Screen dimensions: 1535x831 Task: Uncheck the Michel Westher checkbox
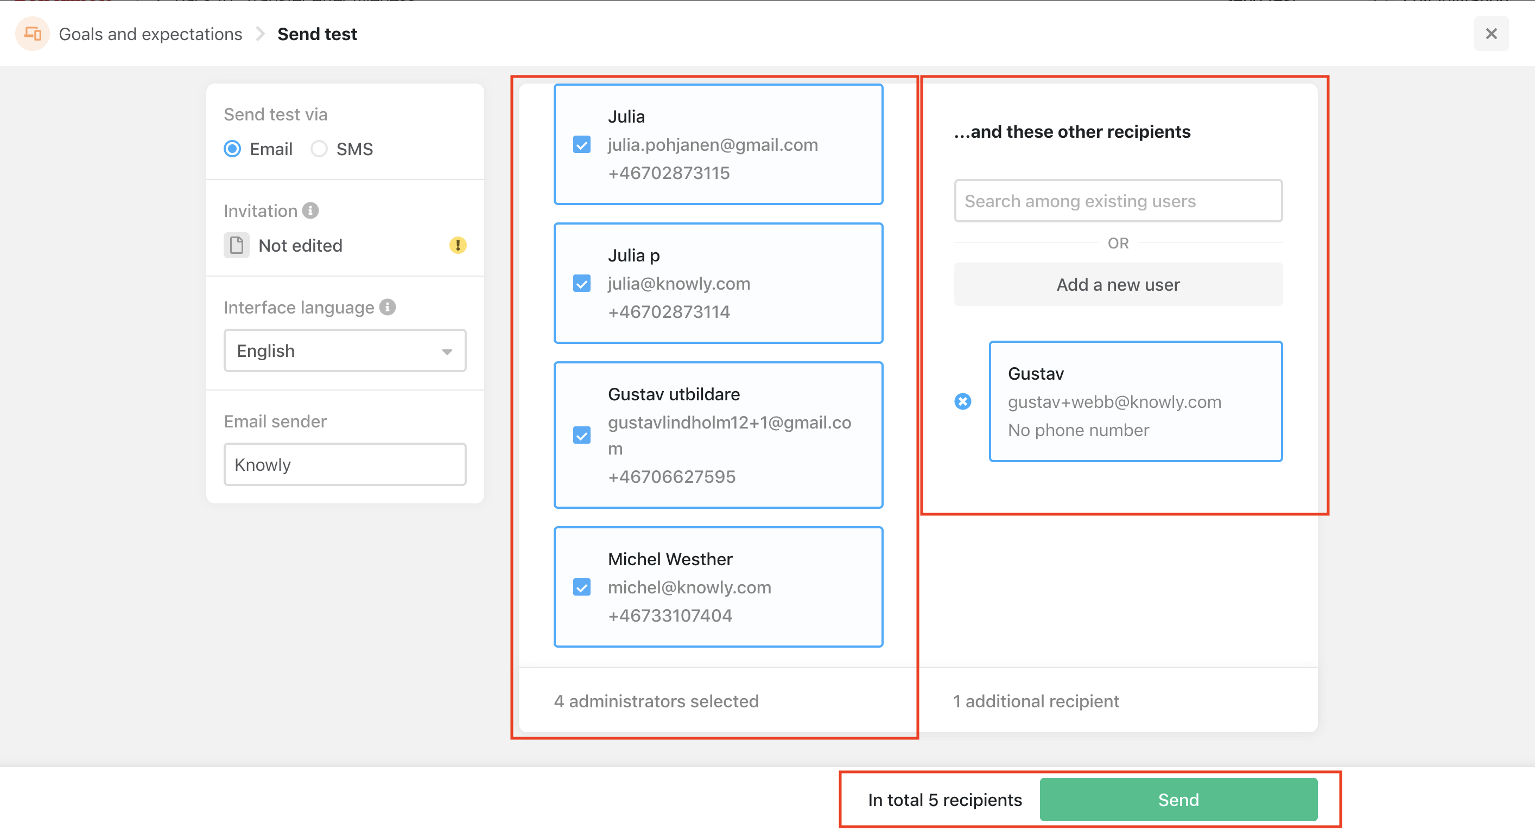(581, 587)
